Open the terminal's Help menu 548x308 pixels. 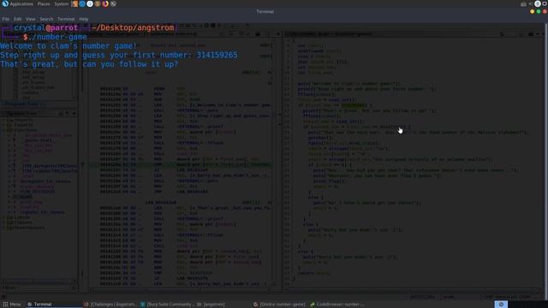coord(84,19)
